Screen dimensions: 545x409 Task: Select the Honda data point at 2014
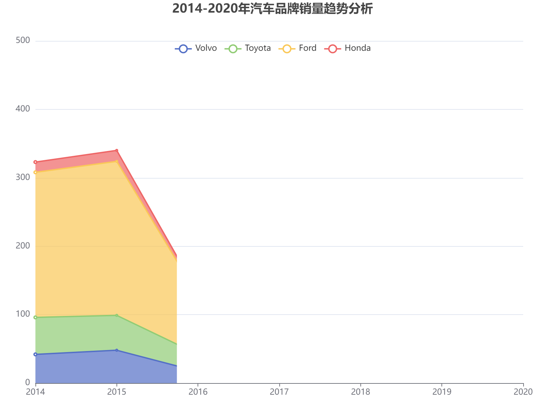35,162
